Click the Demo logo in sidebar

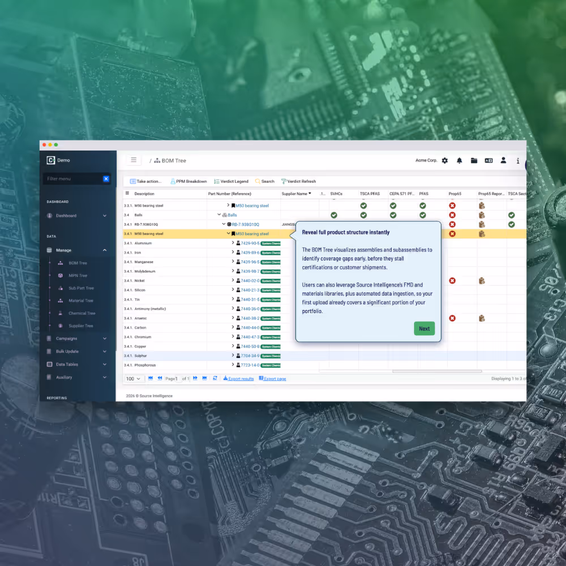(x=58, y=160)
